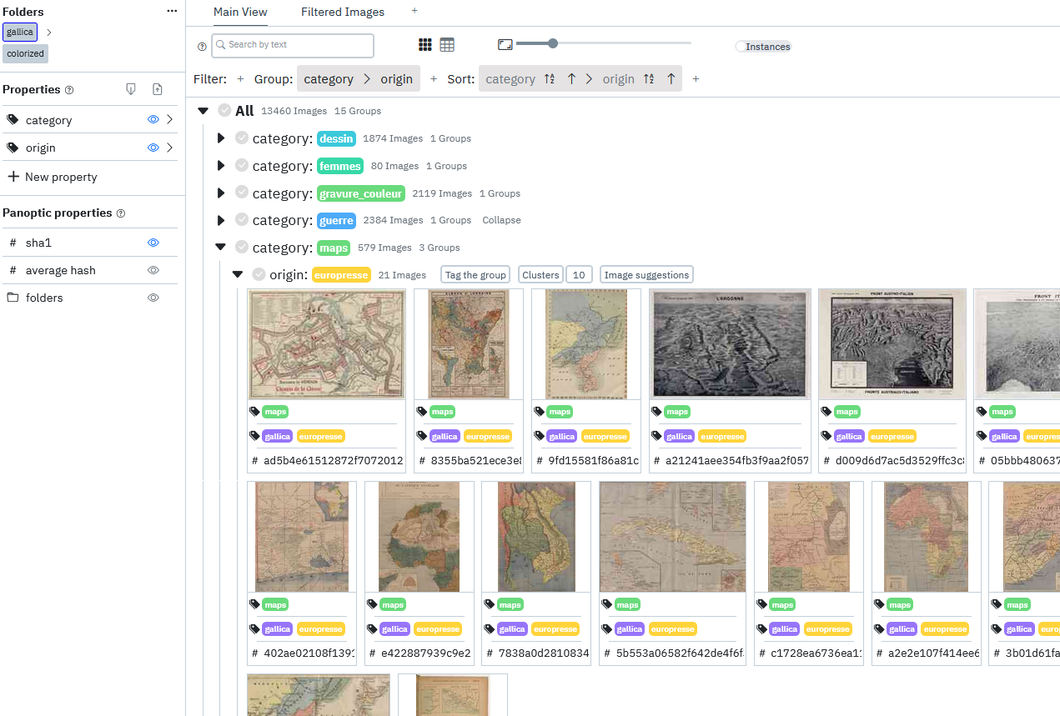The image size is (1060, 716).
Task: Switch to grid view icon
Action: click(425, 45)
